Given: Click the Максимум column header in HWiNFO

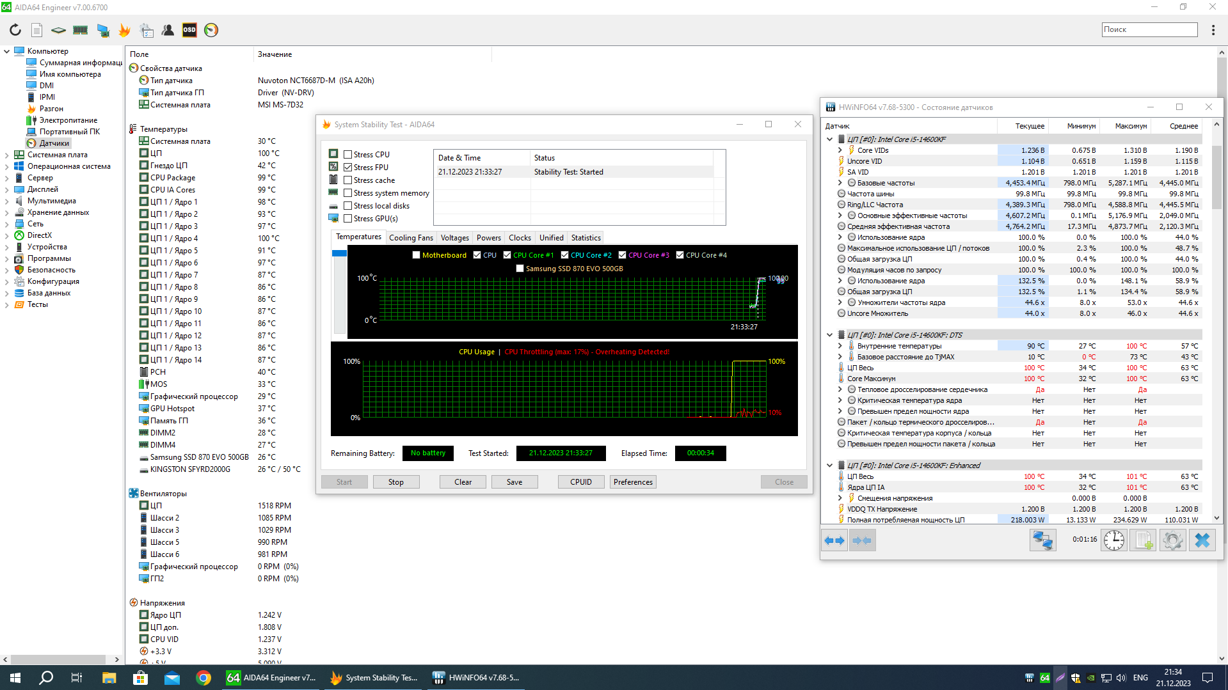Looking at the screenshot, I should pyautogui.click(x=1125, y=126).
